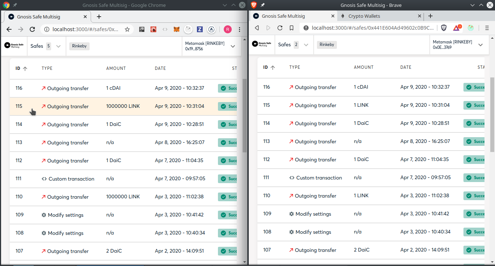Click the gray angle-brackets extension icon in Chrome
The height and width of the screenshot is (266, 495).
pos(165,29)
